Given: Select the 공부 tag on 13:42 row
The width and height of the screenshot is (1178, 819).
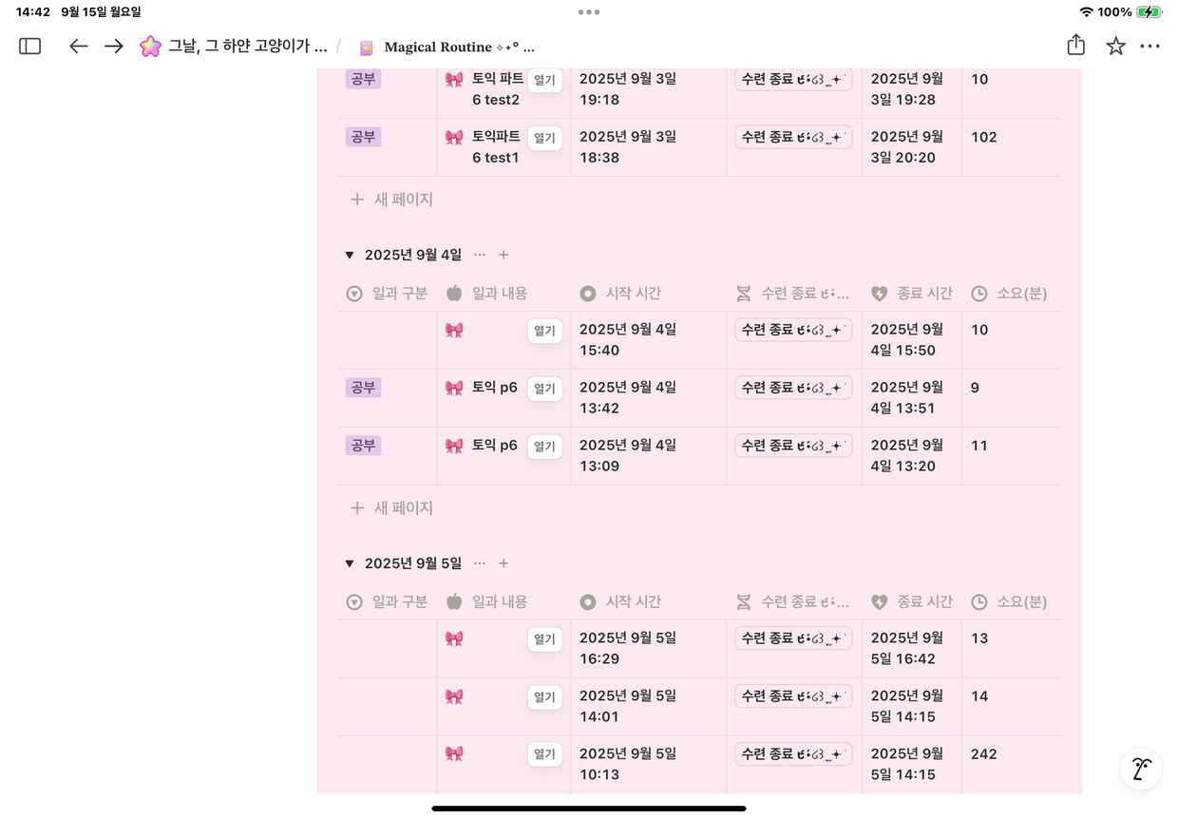Looking at the screenshot, I should [x=363, y=388].
